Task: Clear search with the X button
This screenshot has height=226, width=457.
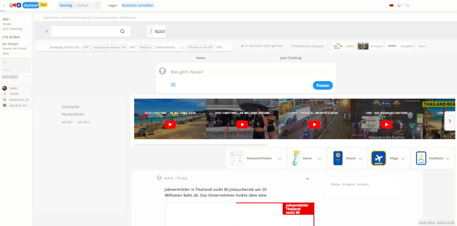Action: coord(46,31)
